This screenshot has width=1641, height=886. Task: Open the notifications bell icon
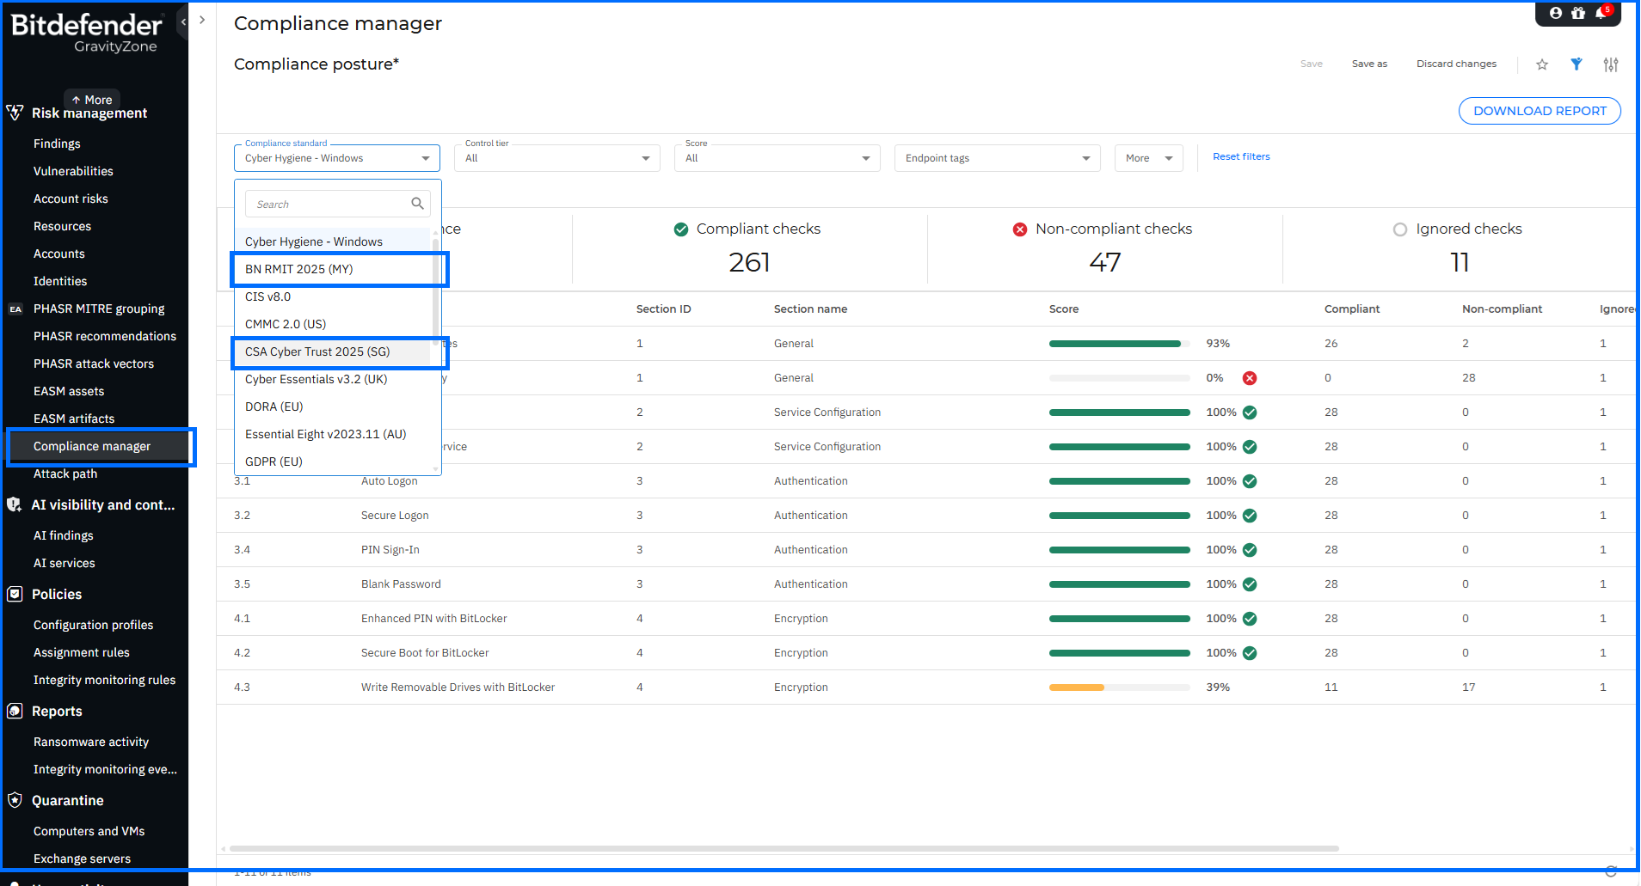[1602, 12]
